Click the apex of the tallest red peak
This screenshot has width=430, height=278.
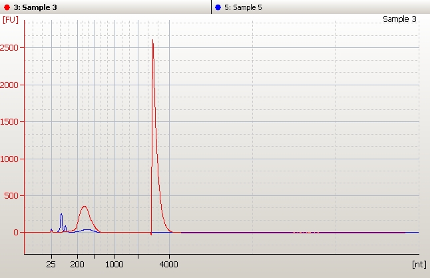click(x=152, y=40)
